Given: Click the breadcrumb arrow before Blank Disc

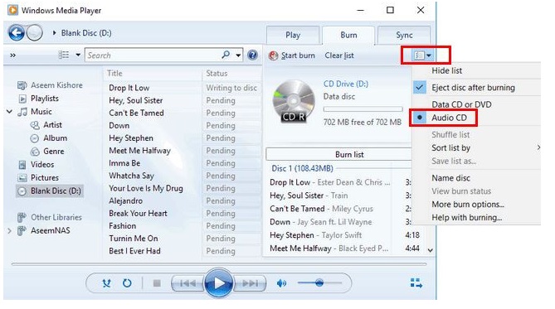Looking at the screenshot, I should (54, 33).
